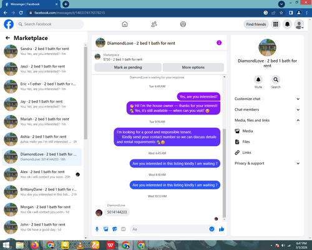
Task: Open the account profile avatar menu
Action: tap(299, 24)
